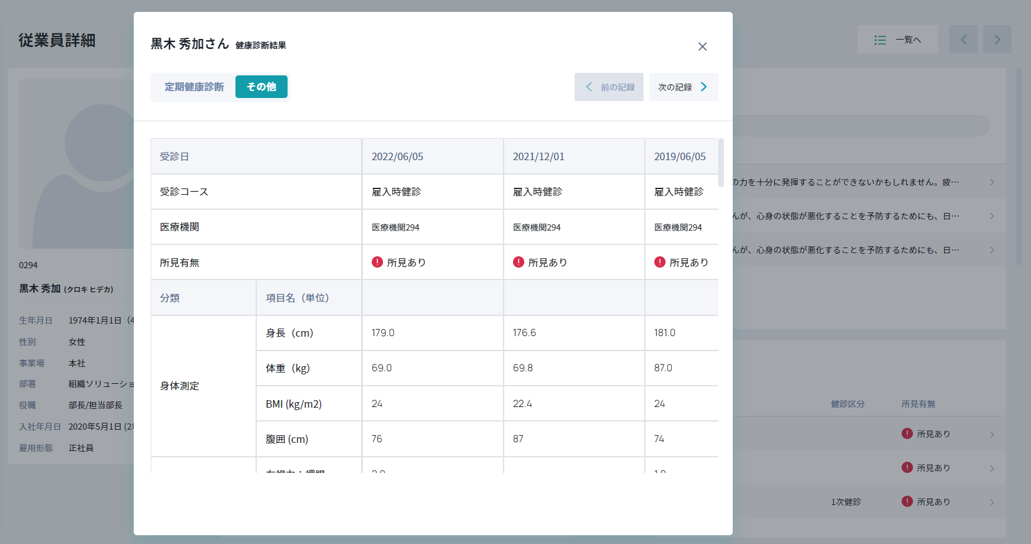Click the employee avatar thumbnail
1031x544 pixels.
[x=76, y=163]
